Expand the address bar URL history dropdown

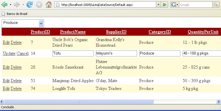point(158,5)
